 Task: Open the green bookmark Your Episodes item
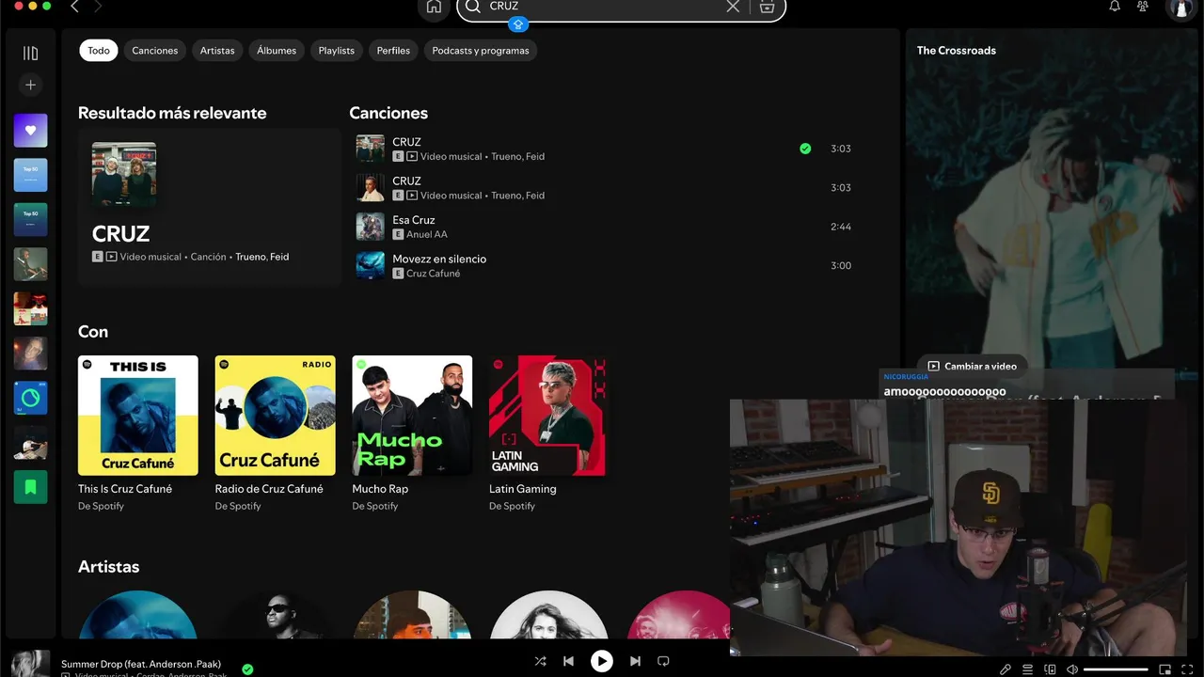tap(30, 486)
